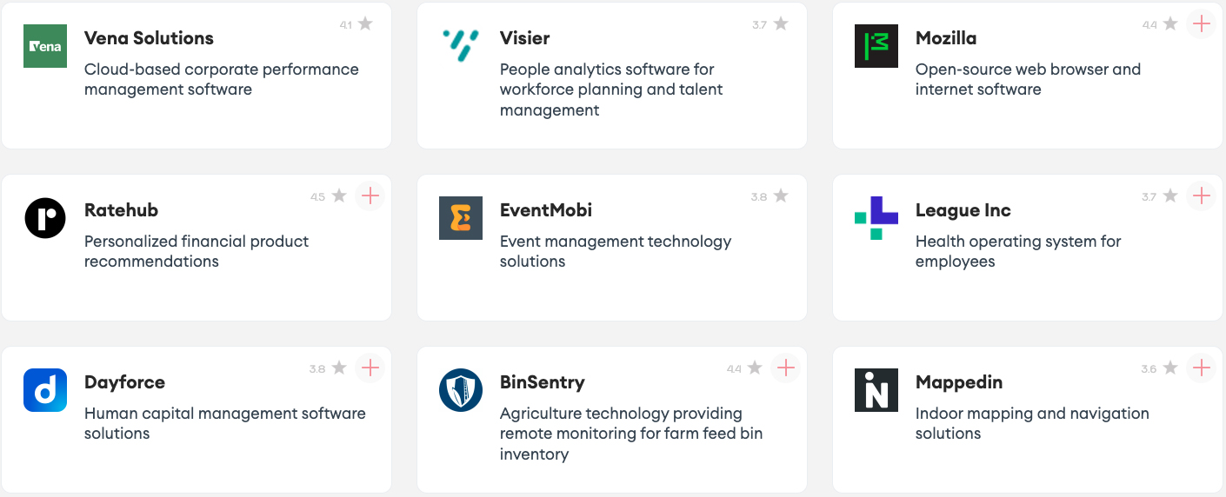1226x497 pixels.
Task: Open the EventMobi company title
Action: tap(546, 210)
